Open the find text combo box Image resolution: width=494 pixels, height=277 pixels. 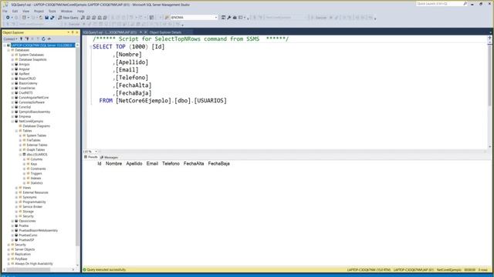click(194, 18)
